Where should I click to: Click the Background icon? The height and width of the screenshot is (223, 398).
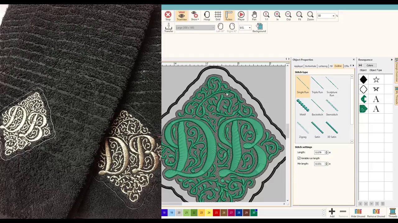pyautogui.click(x=259, y=28)
